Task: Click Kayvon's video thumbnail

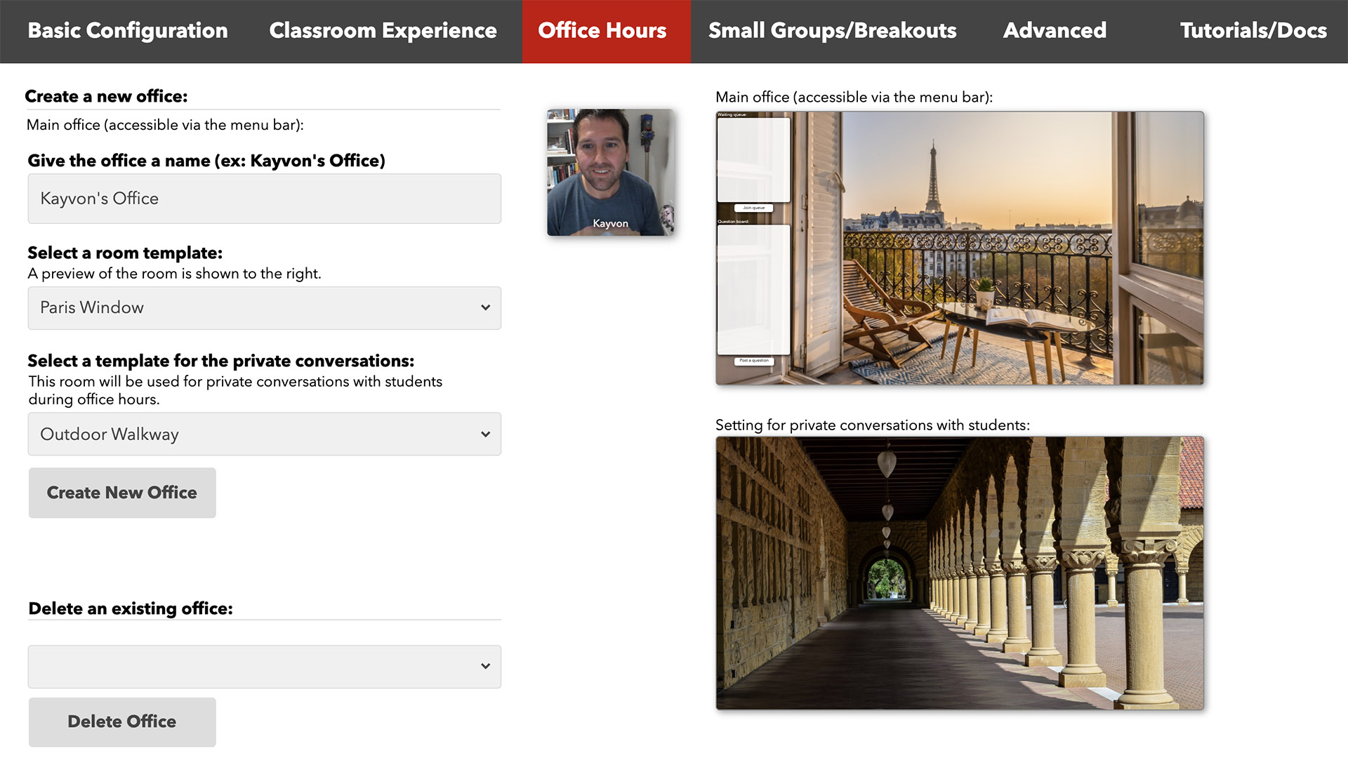Action: pyautogui.click(x=611, y=172)
